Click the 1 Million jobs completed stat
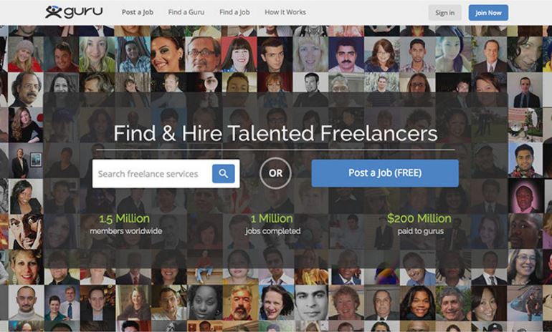Screen dimensions: 552x332 point(272,224)
